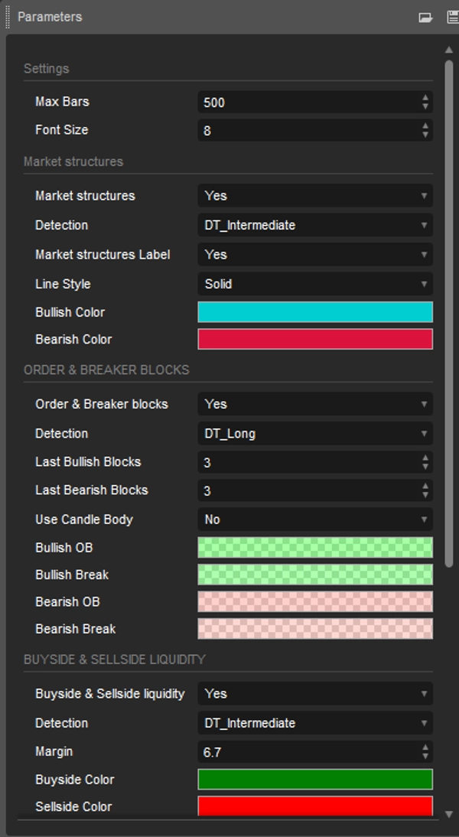Open the Market structures dropdown
Viewport: 459px width, 837px height.
pos(314,196)
